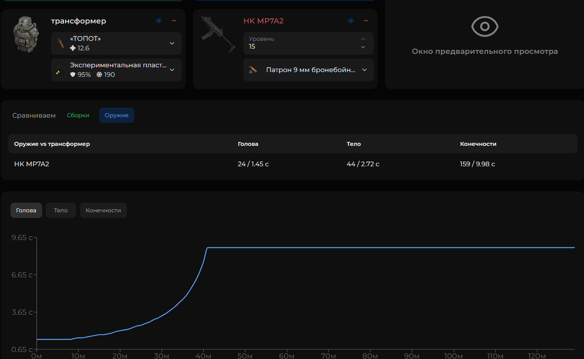Click the HK MP7A2 red title
The width and height of the screenshot is (584, 359).
coord(263,21)
